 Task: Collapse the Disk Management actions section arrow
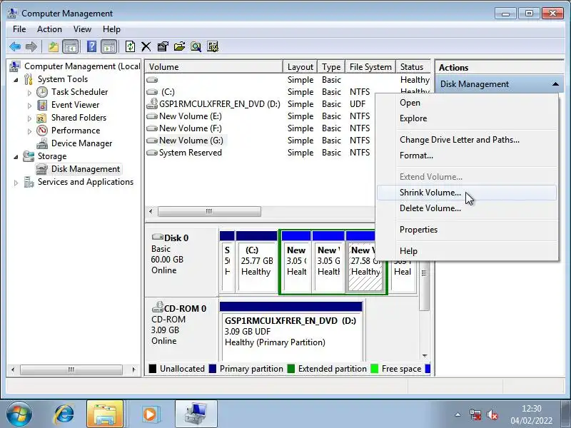point(555,84)
